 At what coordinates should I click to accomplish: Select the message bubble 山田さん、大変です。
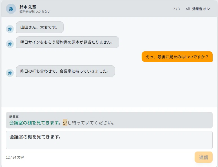pos(40,27)
